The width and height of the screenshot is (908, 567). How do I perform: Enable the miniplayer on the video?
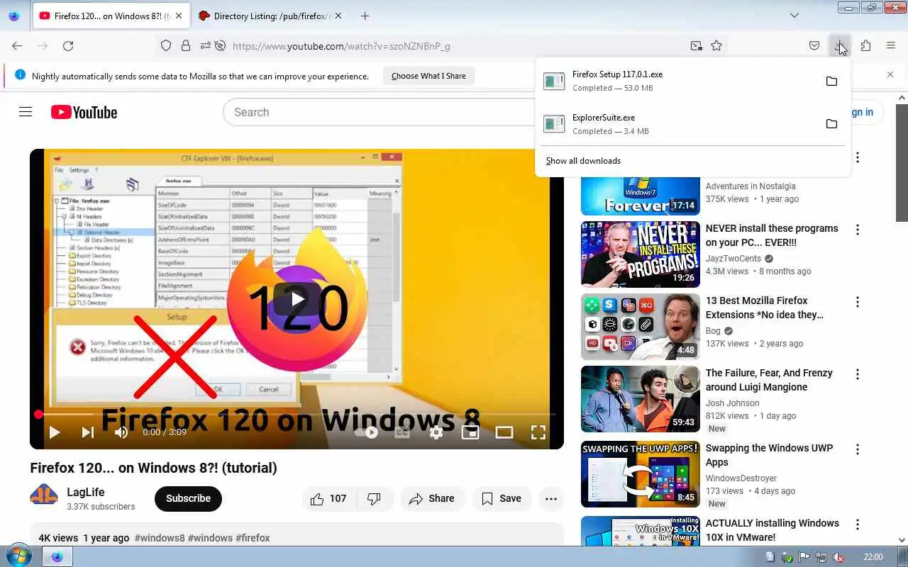(470, 432)
